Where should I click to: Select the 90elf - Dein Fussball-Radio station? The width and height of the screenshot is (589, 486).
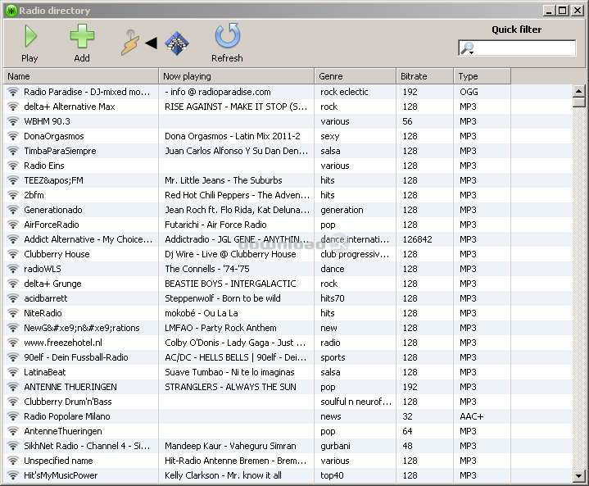pyautogui.click(x=76, y=357)
